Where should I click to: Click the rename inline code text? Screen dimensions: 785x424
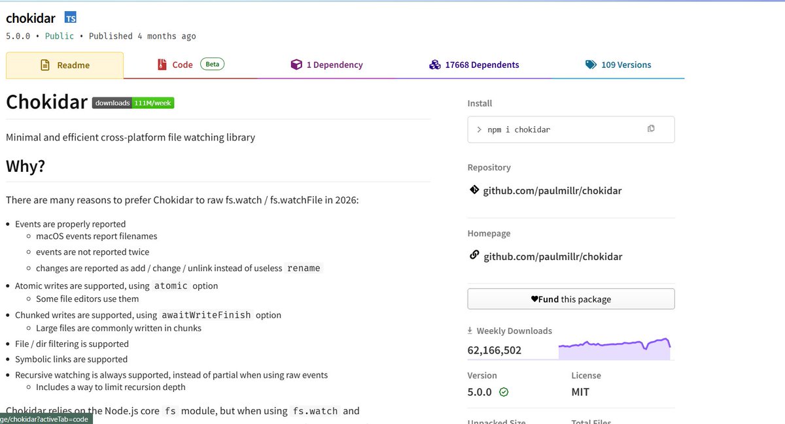pos(304,268)
